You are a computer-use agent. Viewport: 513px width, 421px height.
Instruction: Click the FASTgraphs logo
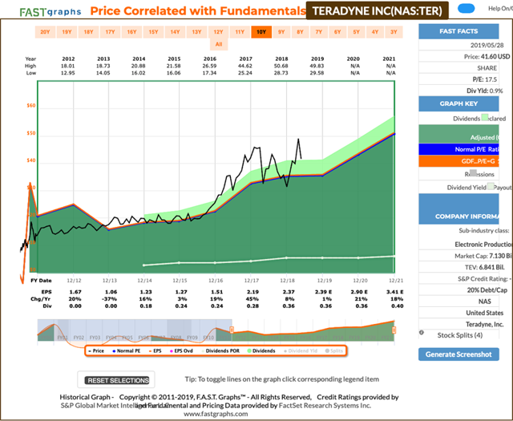50,12
